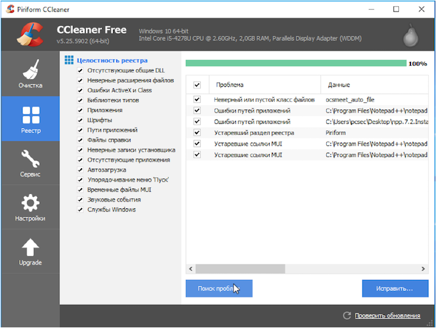Image resolution: width=436 pixels, height=328 pixels.
Task: Open the Сервис tools section
Action: pyautogui.click(x=30, y=163)
